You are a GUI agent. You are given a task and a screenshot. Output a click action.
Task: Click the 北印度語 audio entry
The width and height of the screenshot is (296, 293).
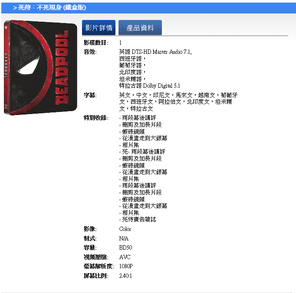[x=132, y=72]
